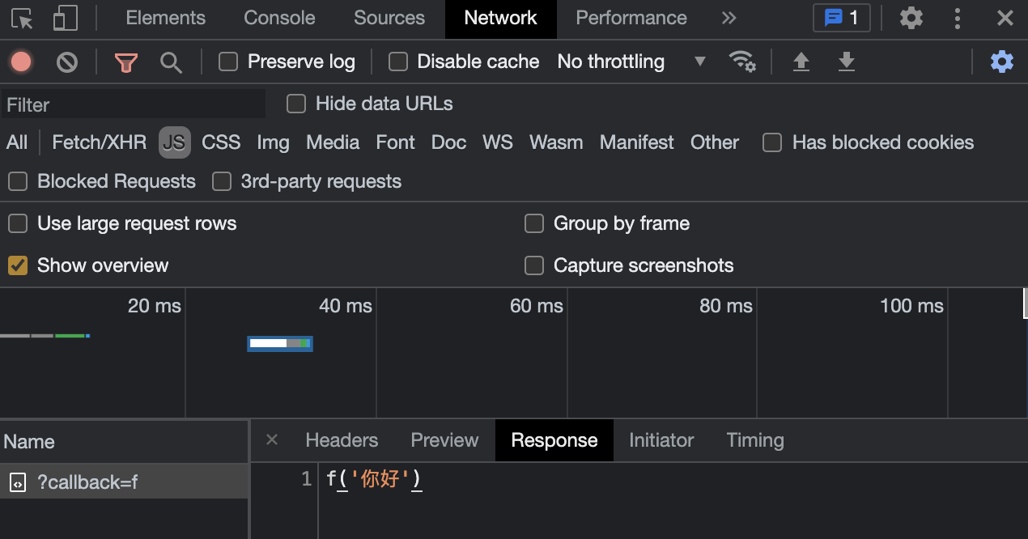Filter requests by Fetch/XHR type
The image size is (1028, 539).
(99, 142)
